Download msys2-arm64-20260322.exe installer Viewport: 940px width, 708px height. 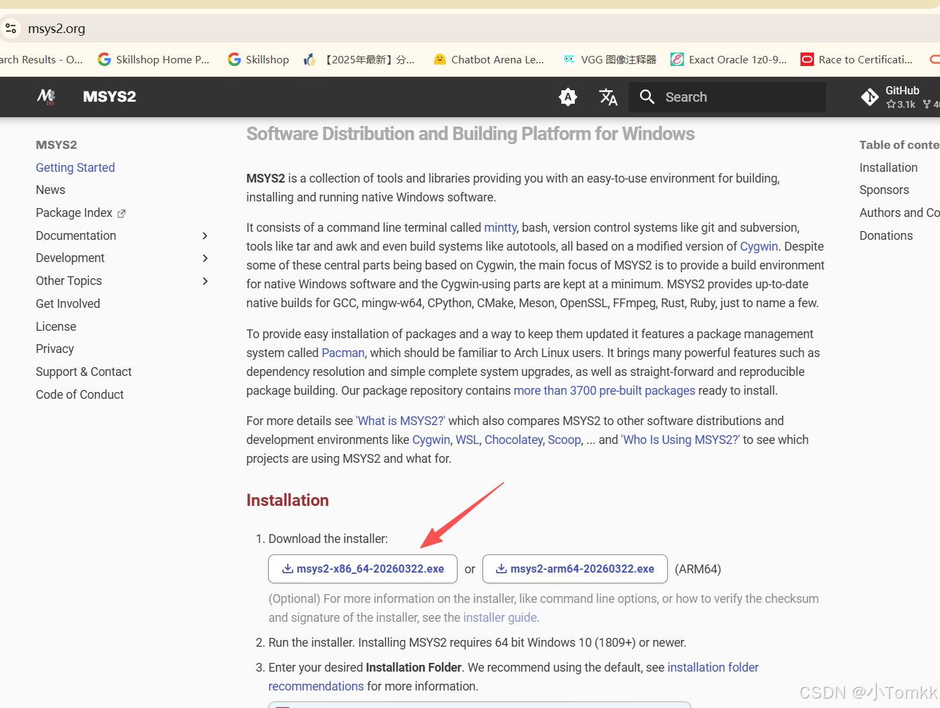575,569
